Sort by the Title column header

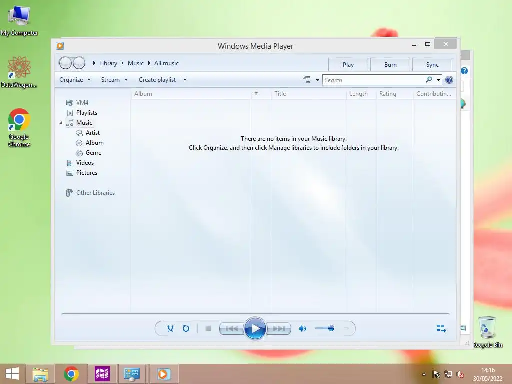click(308, 93)
